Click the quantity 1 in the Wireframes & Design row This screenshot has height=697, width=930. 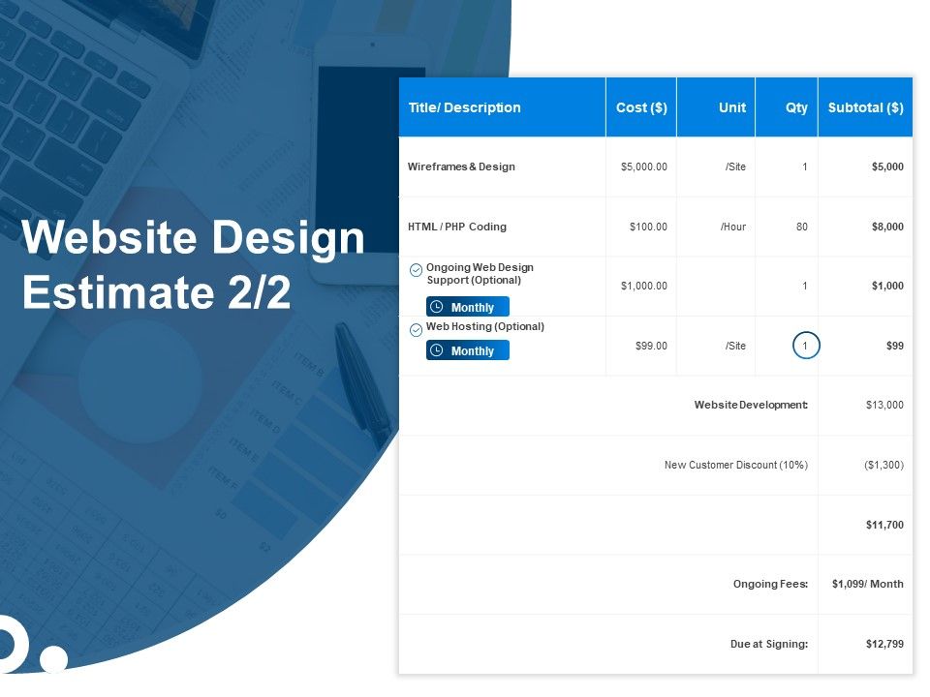pyautogui.click(x=805, y=167)
